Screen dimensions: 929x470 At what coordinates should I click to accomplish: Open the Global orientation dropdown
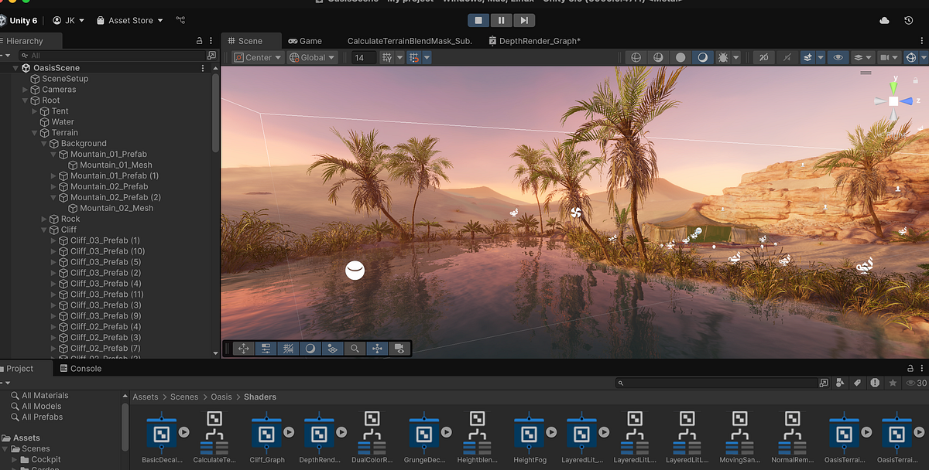(x=311, y=56)
